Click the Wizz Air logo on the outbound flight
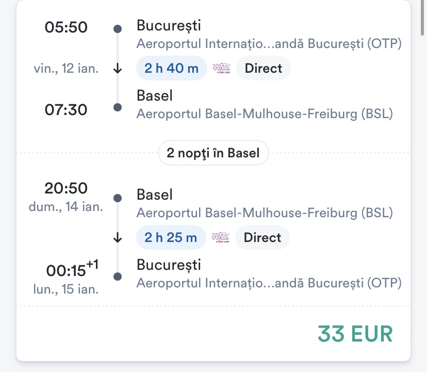Screen dimensions: 427x372 [221, 68]
